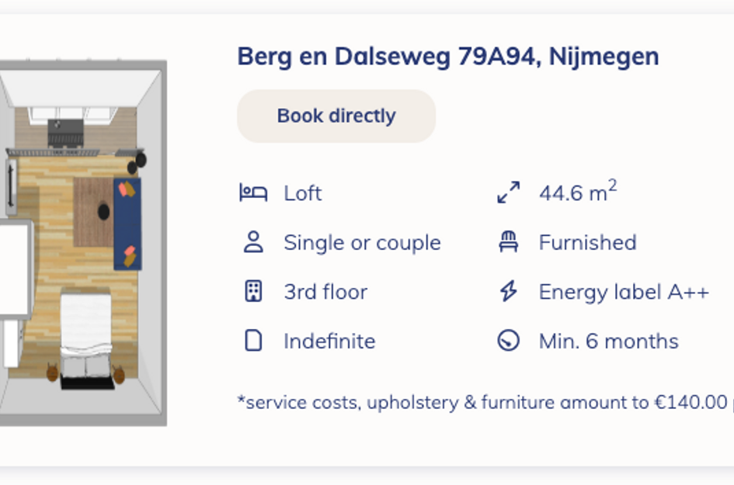Click the Energy label A++ text
The width and height of the screenshot is (734, 485).
point(624,292)
